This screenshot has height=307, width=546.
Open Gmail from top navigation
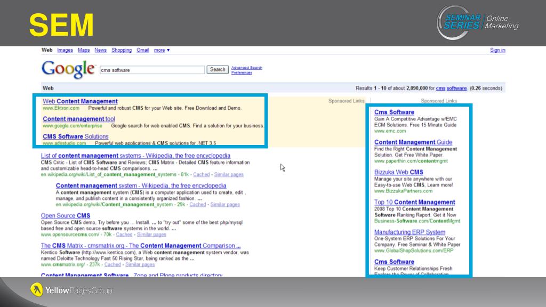(x=143, y=50)
